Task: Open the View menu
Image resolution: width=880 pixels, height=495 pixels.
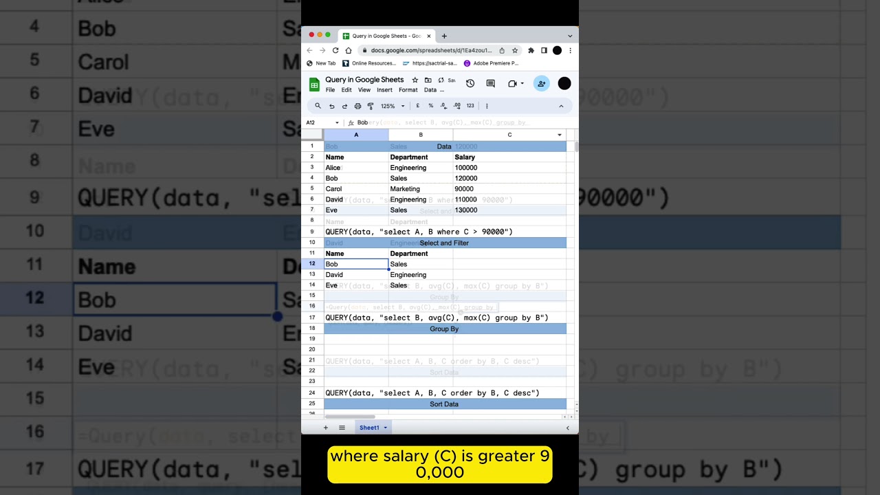Action: tap(364, 90)
